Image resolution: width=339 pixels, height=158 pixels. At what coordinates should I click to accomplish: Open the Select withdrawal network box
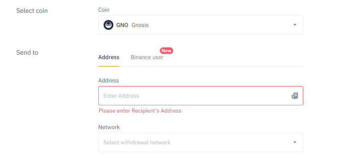point(201,142)
